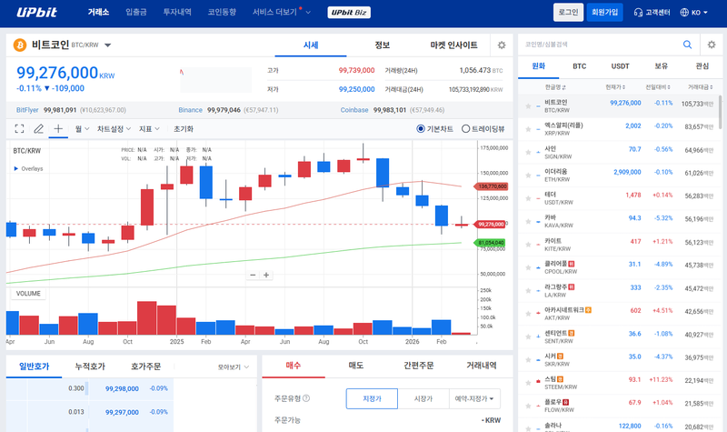The width and height of the screenshot is (727, 432).
Task: Select the crosshair cursor tool
Action: tap(59, 129)
